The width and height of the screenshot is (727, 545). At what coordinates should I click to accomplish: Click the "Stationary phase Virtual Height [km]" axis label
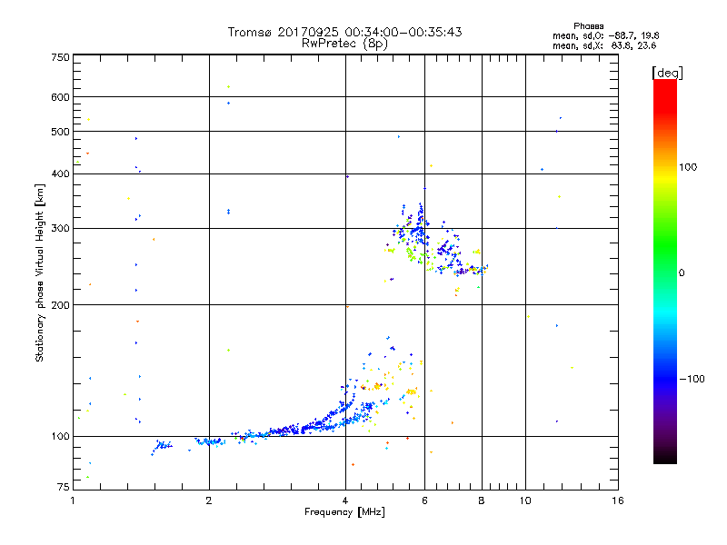click(x=40, y=272)
